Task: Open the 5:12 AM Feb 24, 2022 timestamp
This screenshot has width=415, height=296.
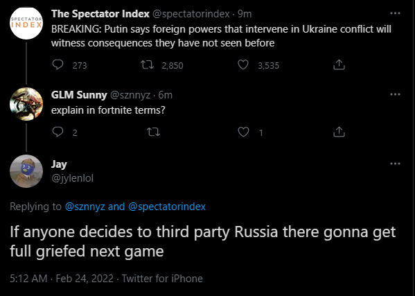Action: (62, 279)
